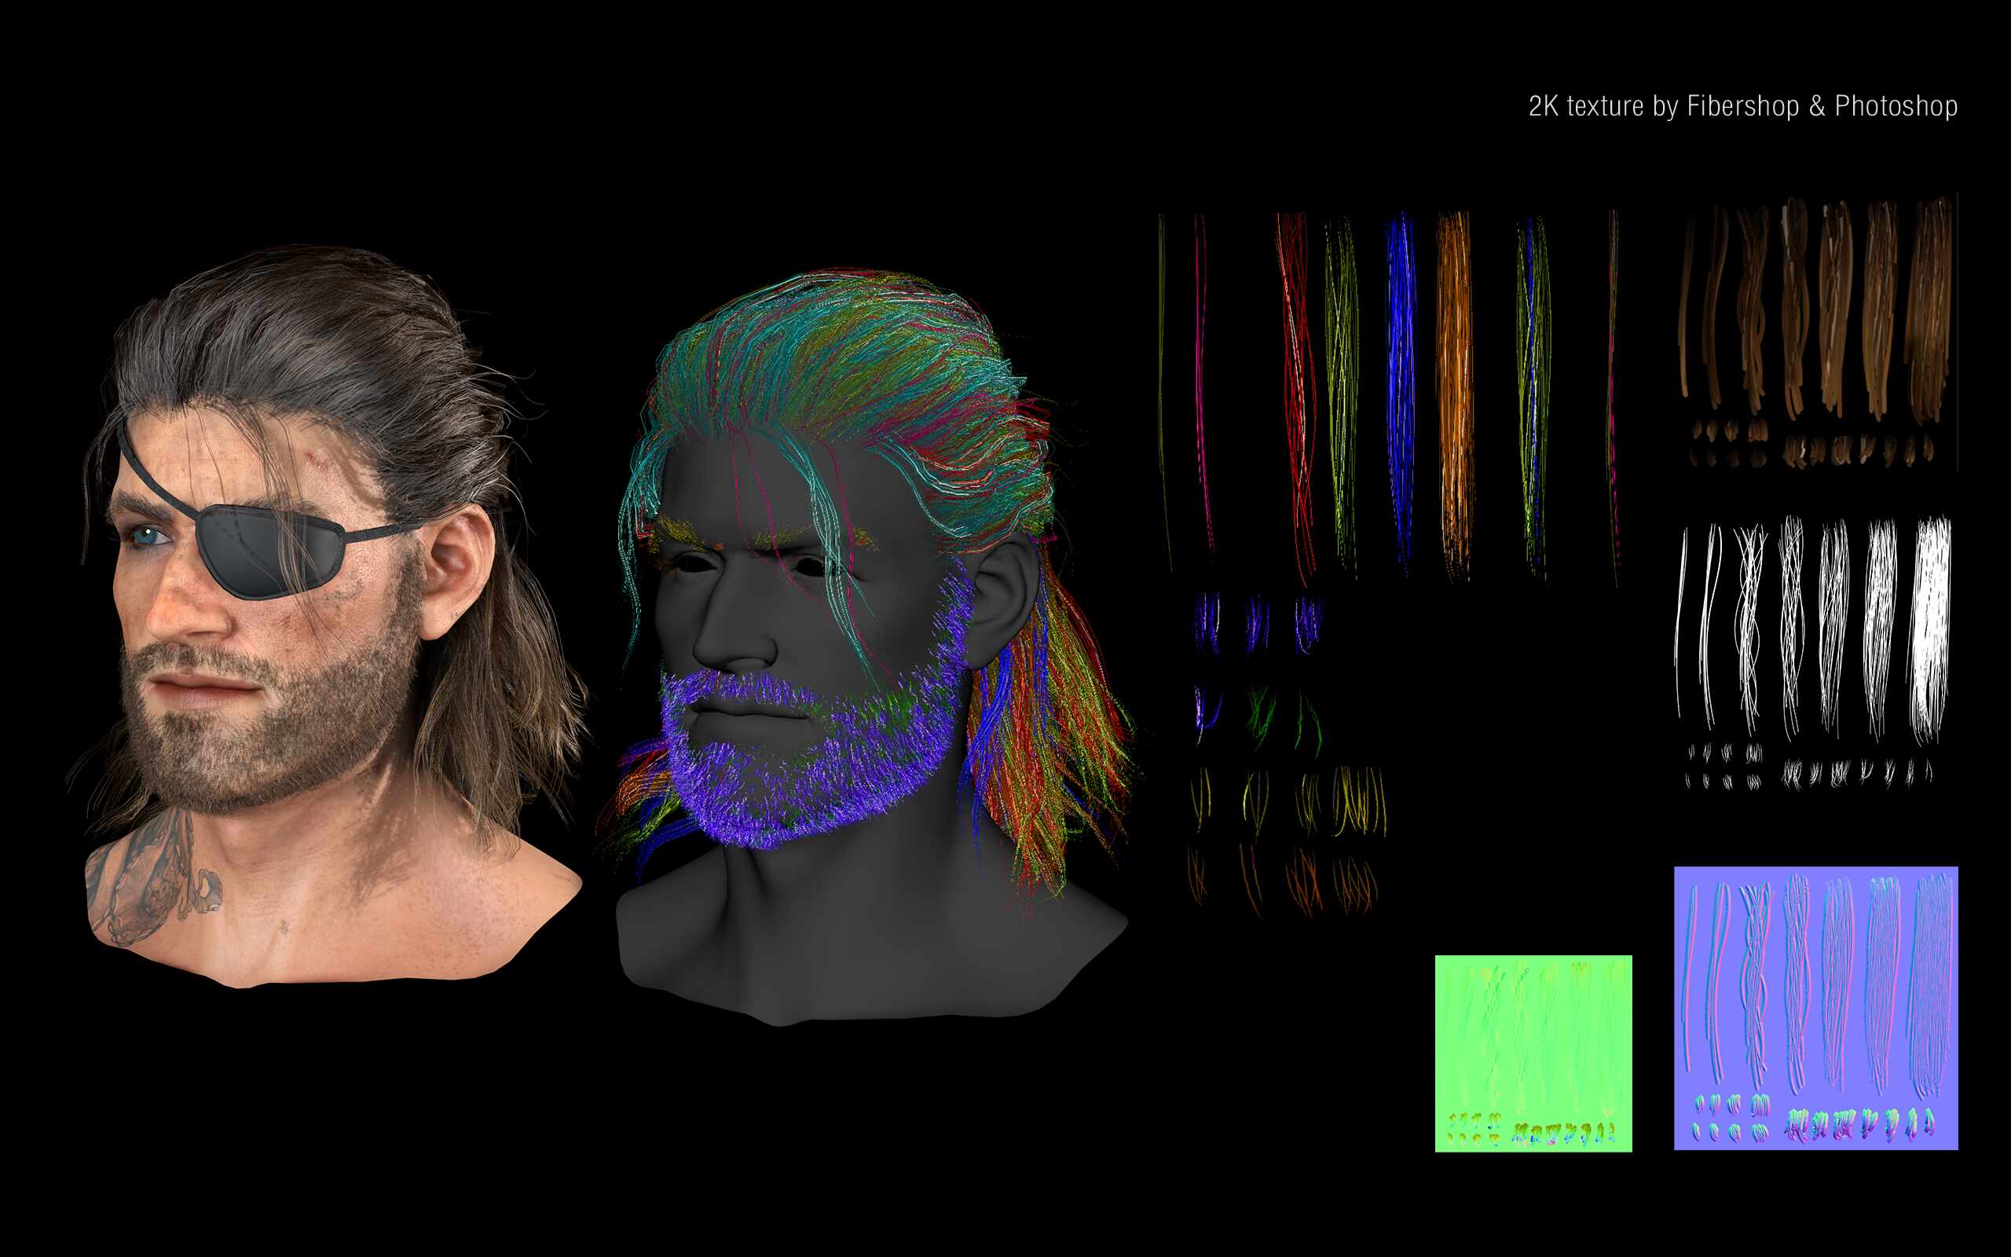Click the '2K texture by Fibershop & Photoshop' caption
The image size is (2011, 1257).
(x=1742, y=106)
